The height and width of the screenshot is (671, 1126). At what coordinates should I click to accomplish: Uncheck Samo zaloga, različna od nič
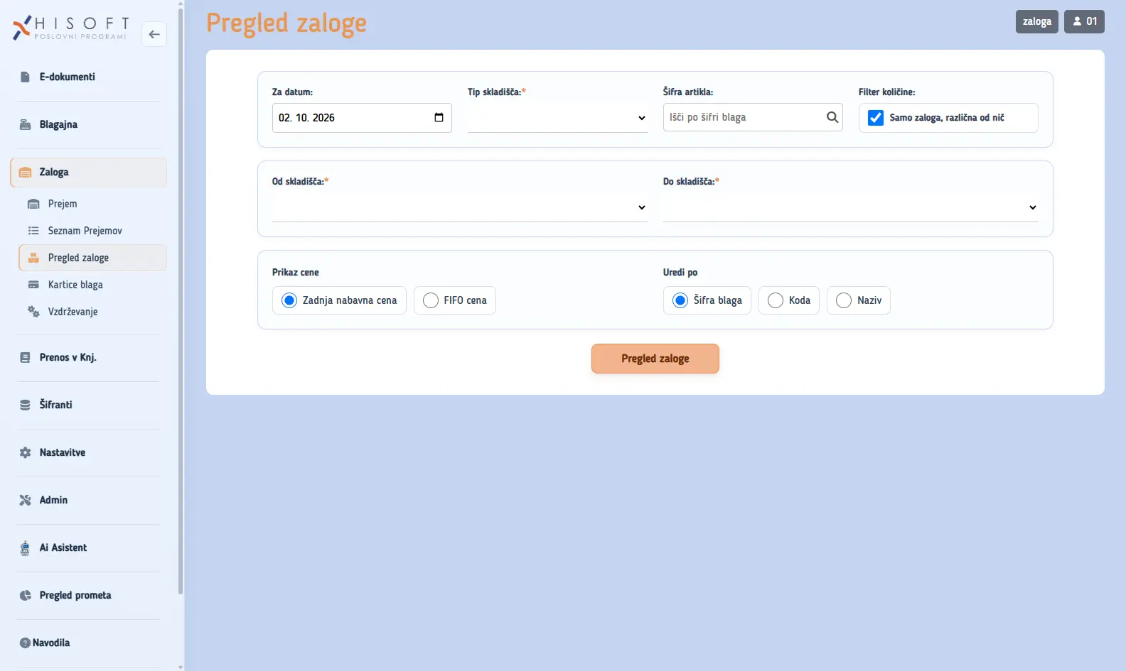click(x=876, y=118)
